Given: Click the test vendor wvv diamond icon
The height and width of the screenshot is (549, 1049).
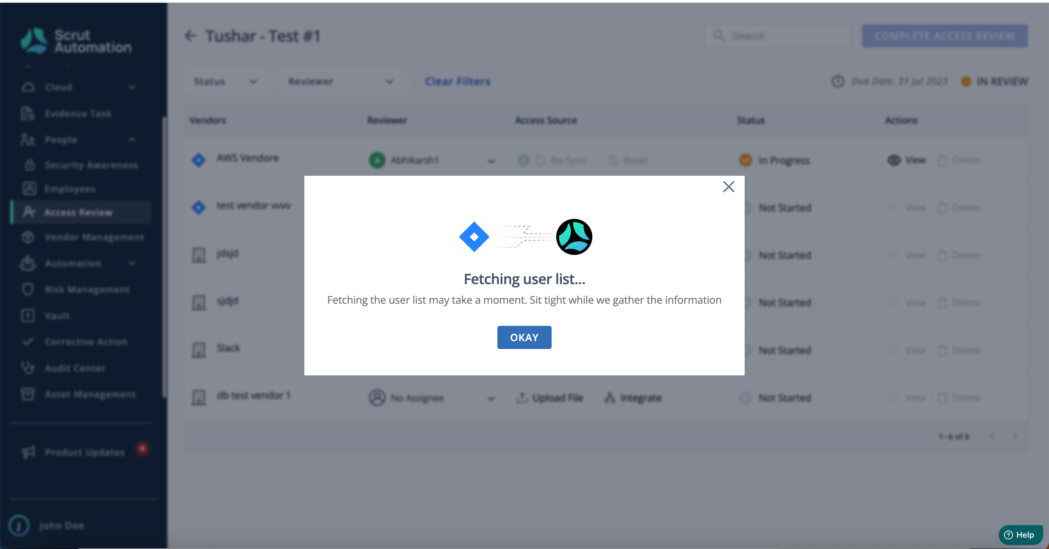Looking at the screenshot, I should (198, 207).
